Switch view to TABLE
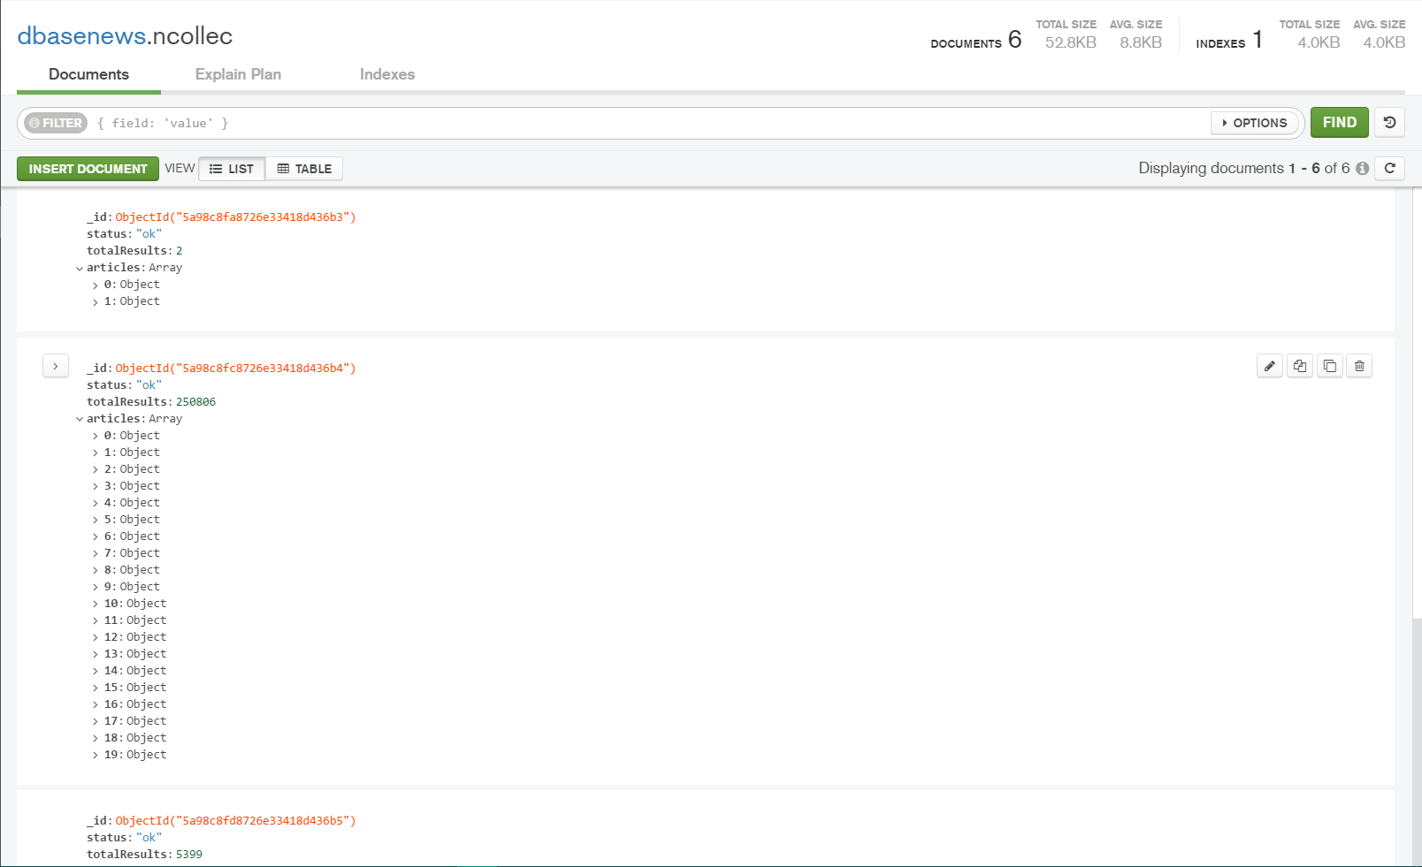This screenshot has height=867, width=1422. click(x=304, y=169)
